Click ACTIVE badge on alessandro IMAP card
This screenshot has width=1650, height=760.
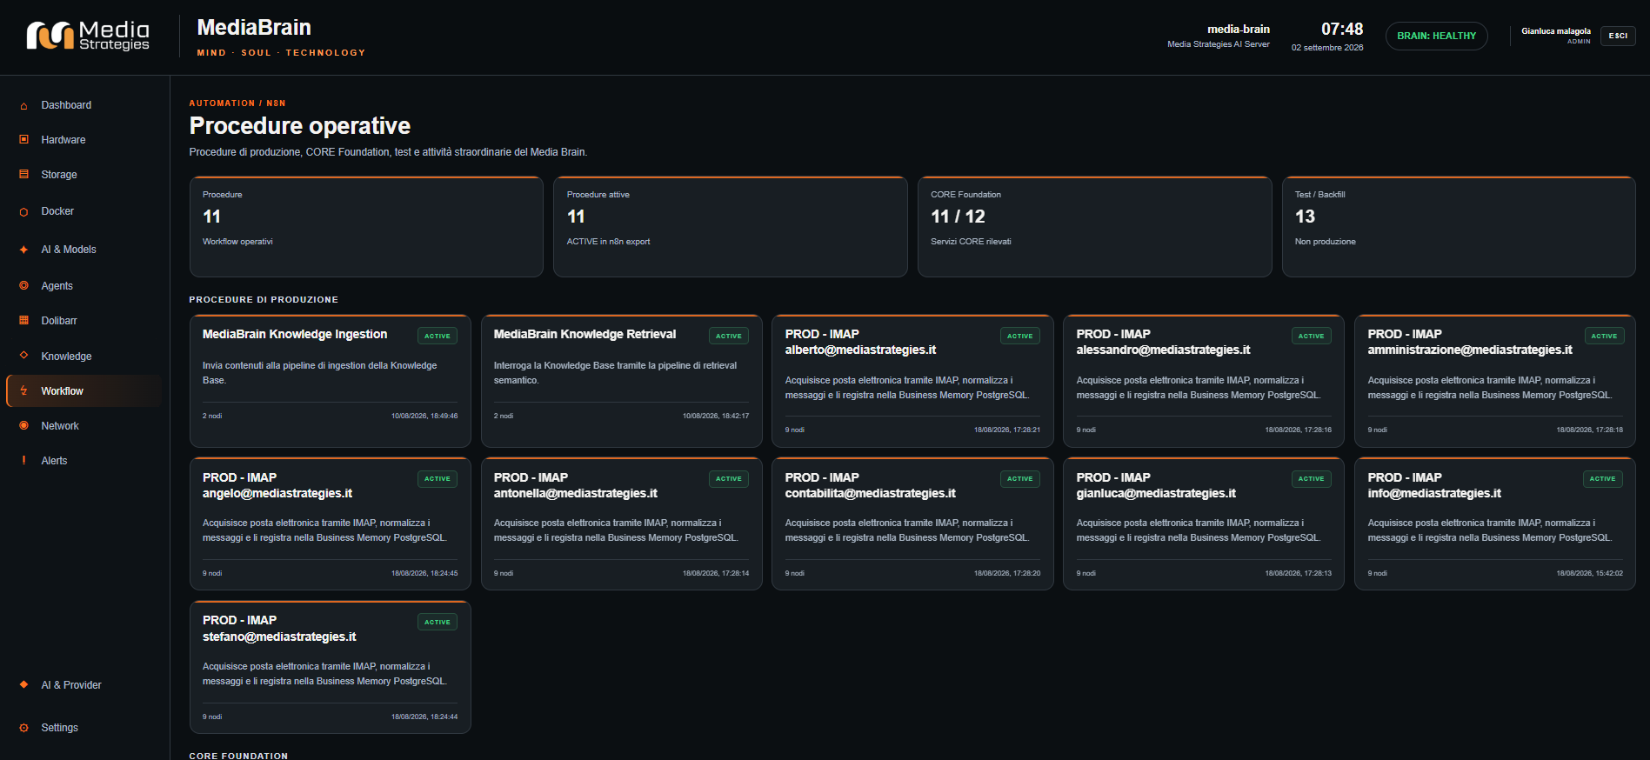[x=1312, y=336]
